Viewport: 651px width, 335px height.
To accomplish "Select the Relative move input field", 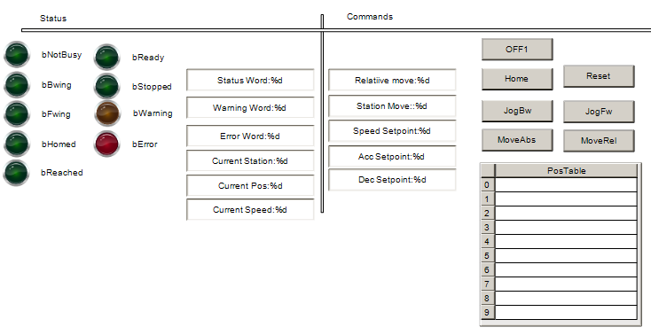I will click(x=392, y=80).
